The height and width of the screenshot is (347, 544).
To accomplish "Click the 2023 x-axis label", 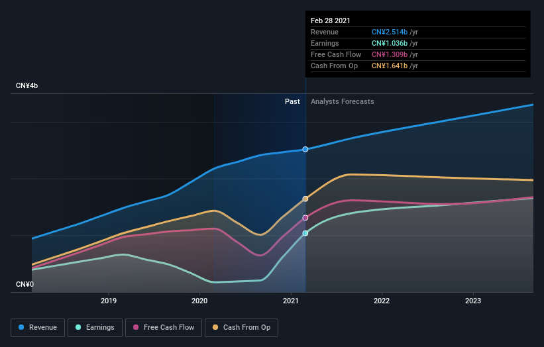I will (x=473, y=301).
